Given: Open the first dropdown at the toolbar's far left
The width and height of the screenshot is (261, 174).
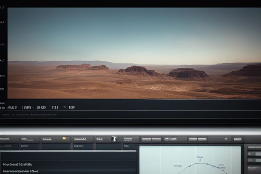Looking at the screenshot, I should [9, 139].
